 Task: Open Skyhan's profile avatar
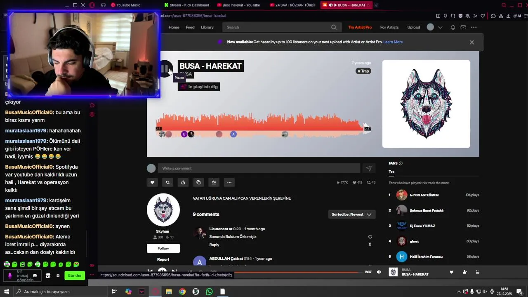coord(163,210)
